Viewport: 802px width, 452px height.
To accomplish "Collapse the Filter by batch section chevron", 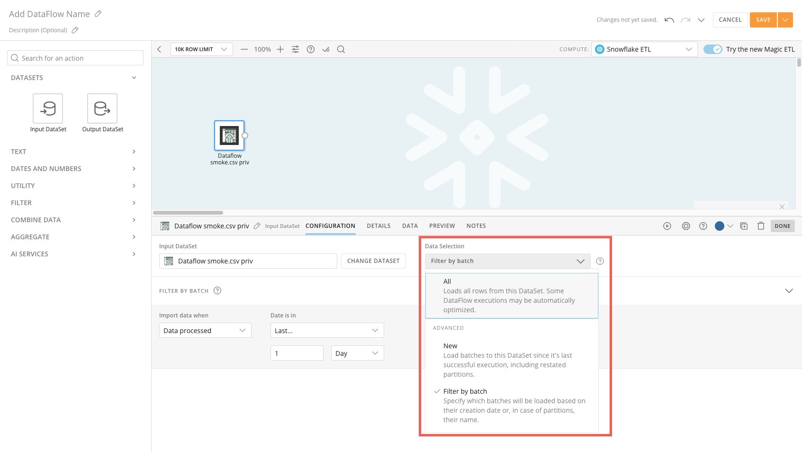I will 789,290.
